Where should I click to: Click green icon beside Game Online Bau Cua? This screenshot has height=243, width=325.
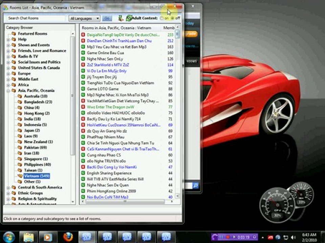coord(83,53)
